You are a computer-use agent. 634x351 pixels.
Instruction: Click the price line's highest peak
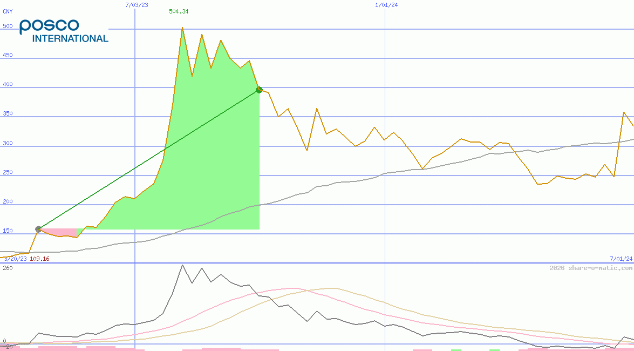tap(182, 28)
